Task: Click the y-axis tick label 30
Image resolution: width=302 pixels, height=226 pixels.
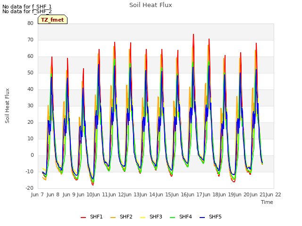Action: (x=30, y=105)
